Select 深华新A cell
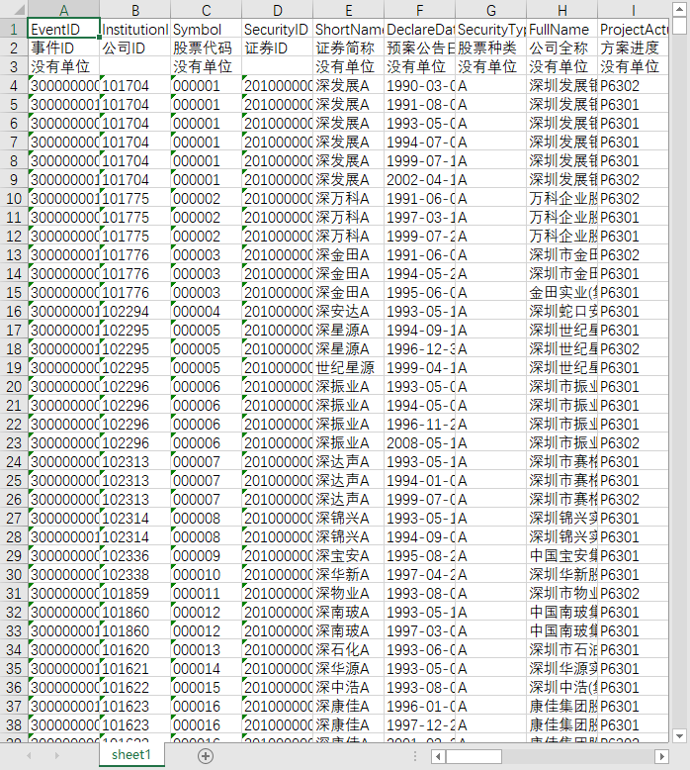 tap(349, 575)
